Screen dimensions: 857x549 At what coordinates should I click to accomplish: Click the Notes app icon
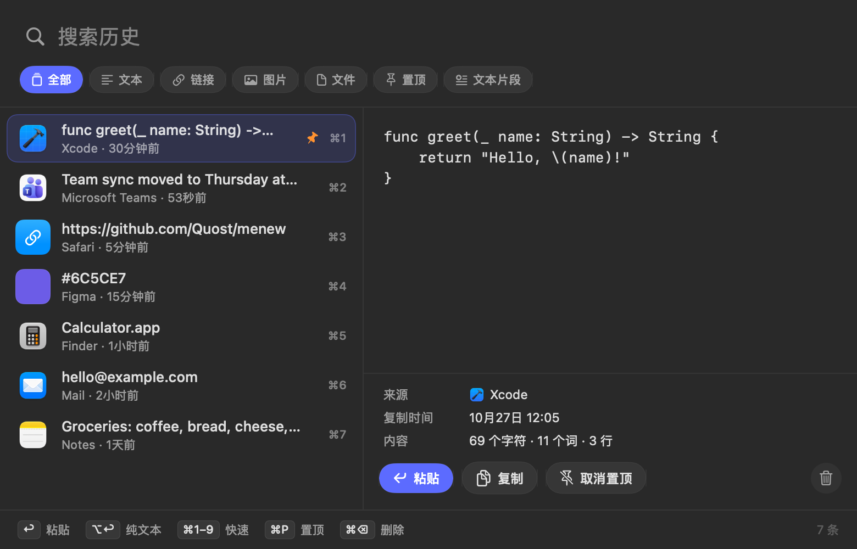click(33, 435)
